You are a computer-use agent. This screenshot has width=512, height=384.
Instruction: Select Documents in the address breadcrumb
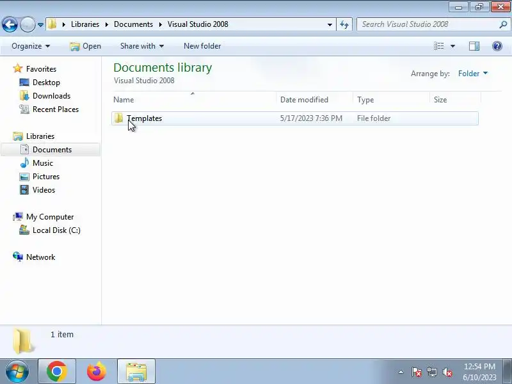(x=133, y=24)
